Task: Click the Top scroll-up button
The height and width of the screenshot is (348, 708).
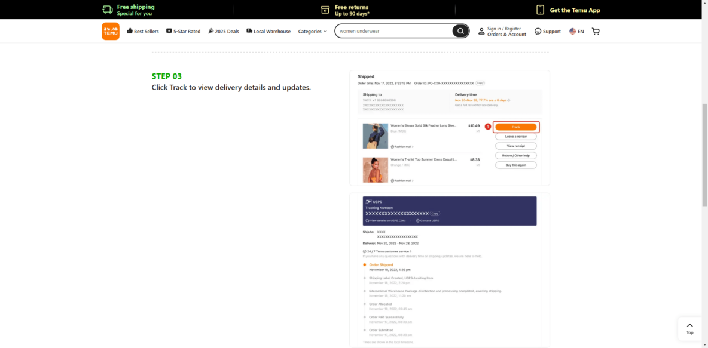Action: click(689, 328)
